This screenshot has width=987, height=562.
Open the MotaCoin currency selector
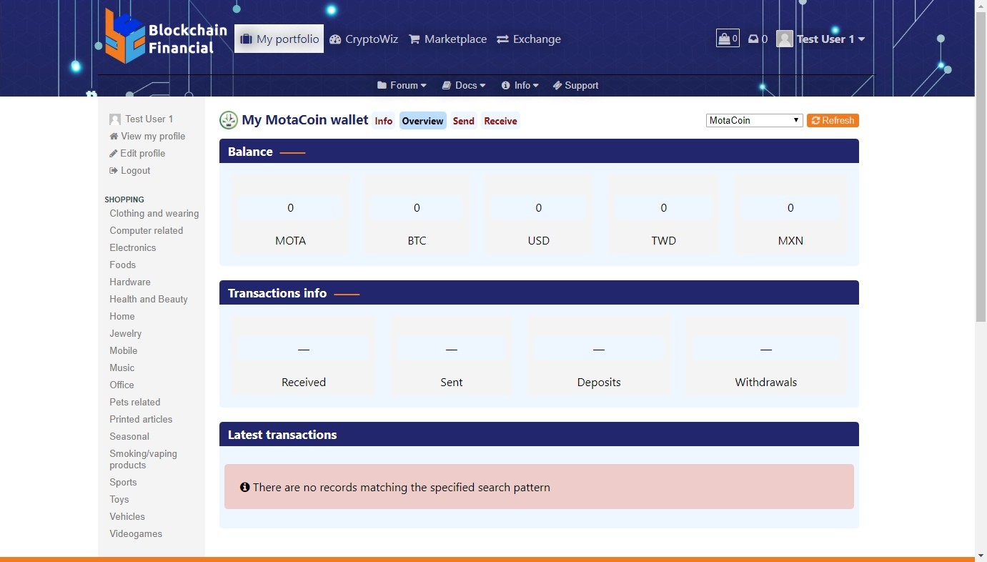pyautogui.click(x=754, y=120)
